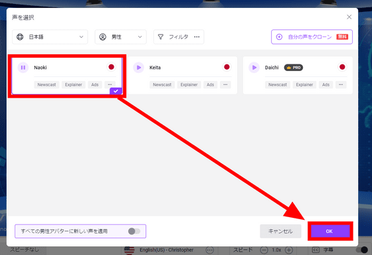372x255 pixels.
Task: Show more tags on the Naoki card
Action: (x=110, y=85)
